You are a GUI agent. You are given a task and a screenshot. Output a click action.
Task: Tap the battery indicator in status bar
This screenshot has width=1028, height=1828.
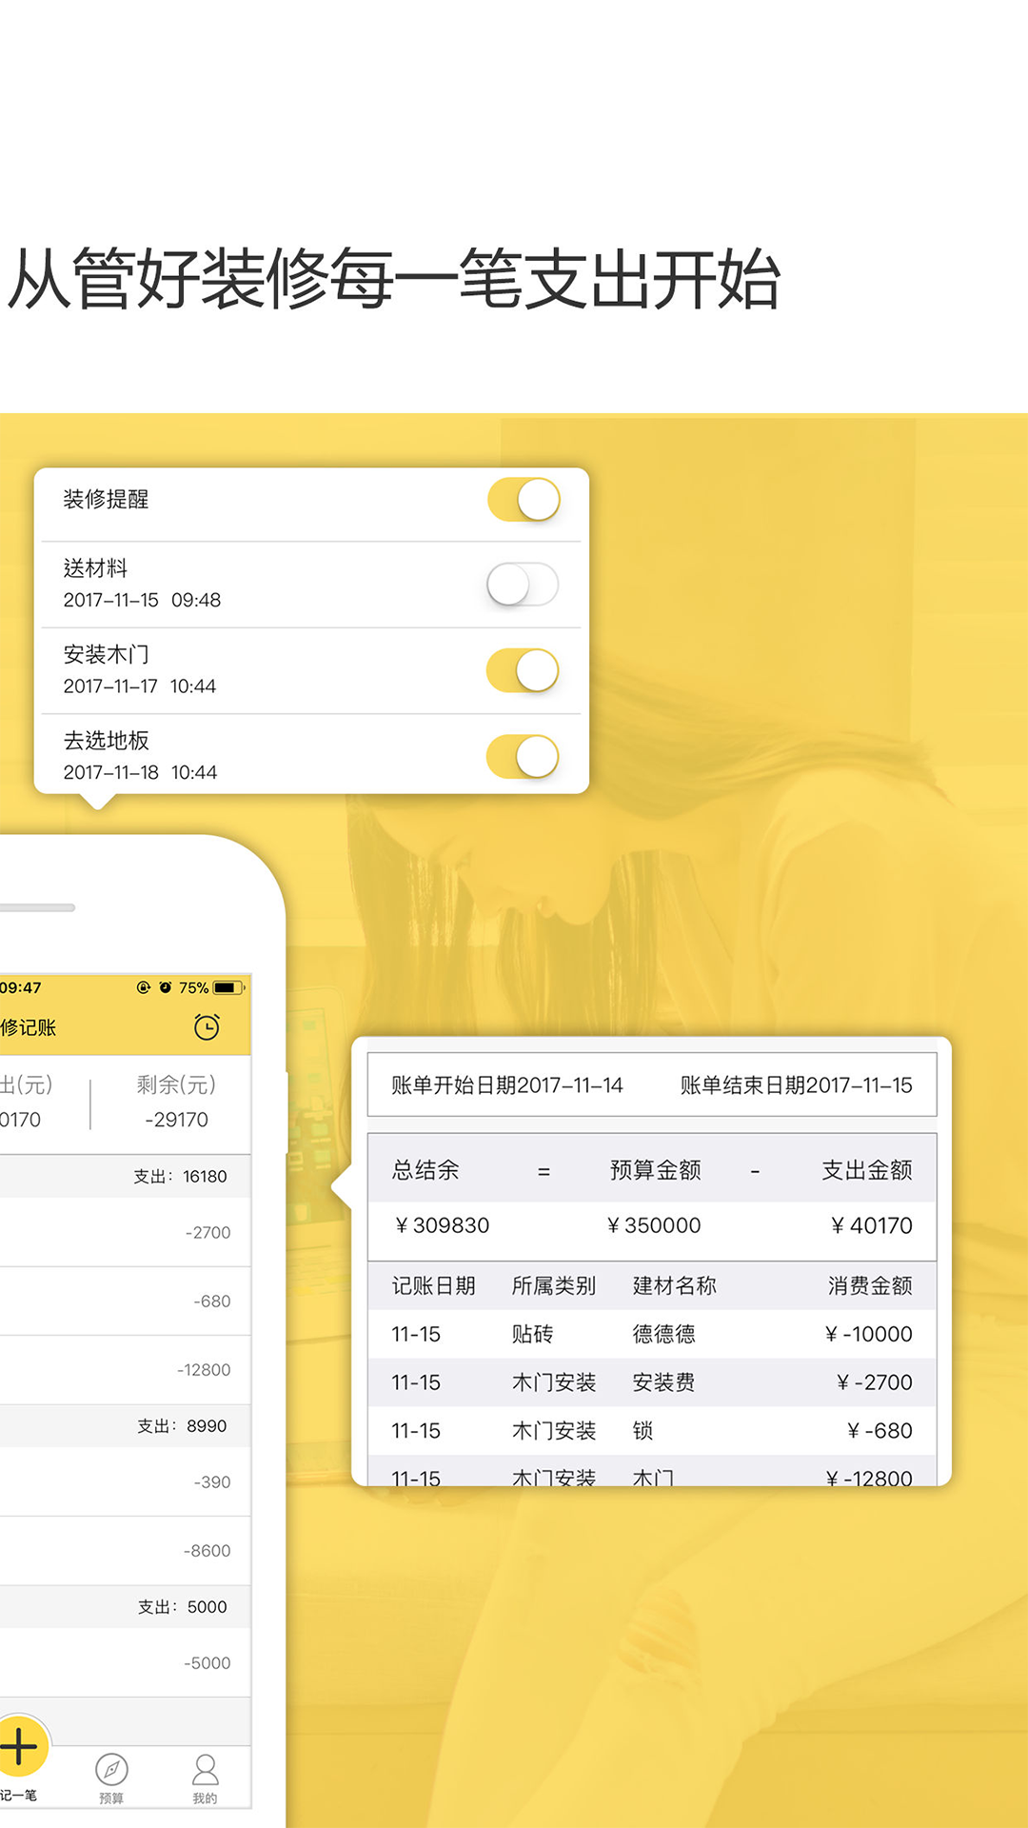coord(228,987)
